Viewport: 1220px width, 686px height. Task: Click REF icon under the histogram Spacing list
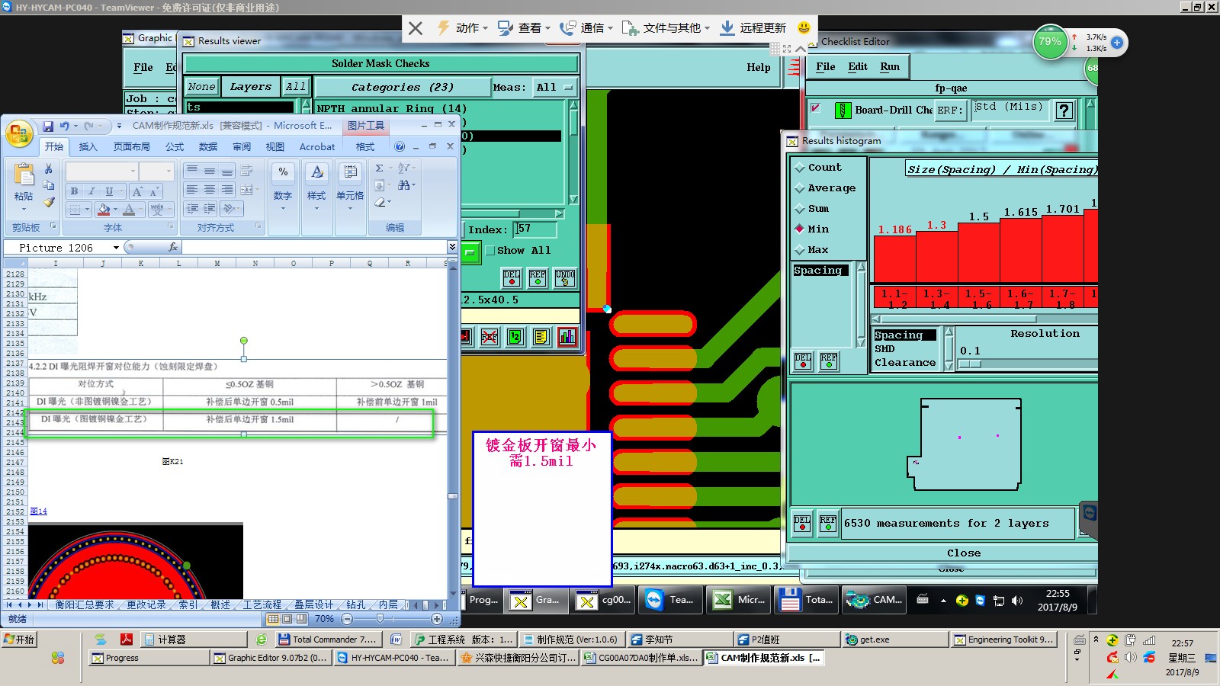tap(829, 361)
